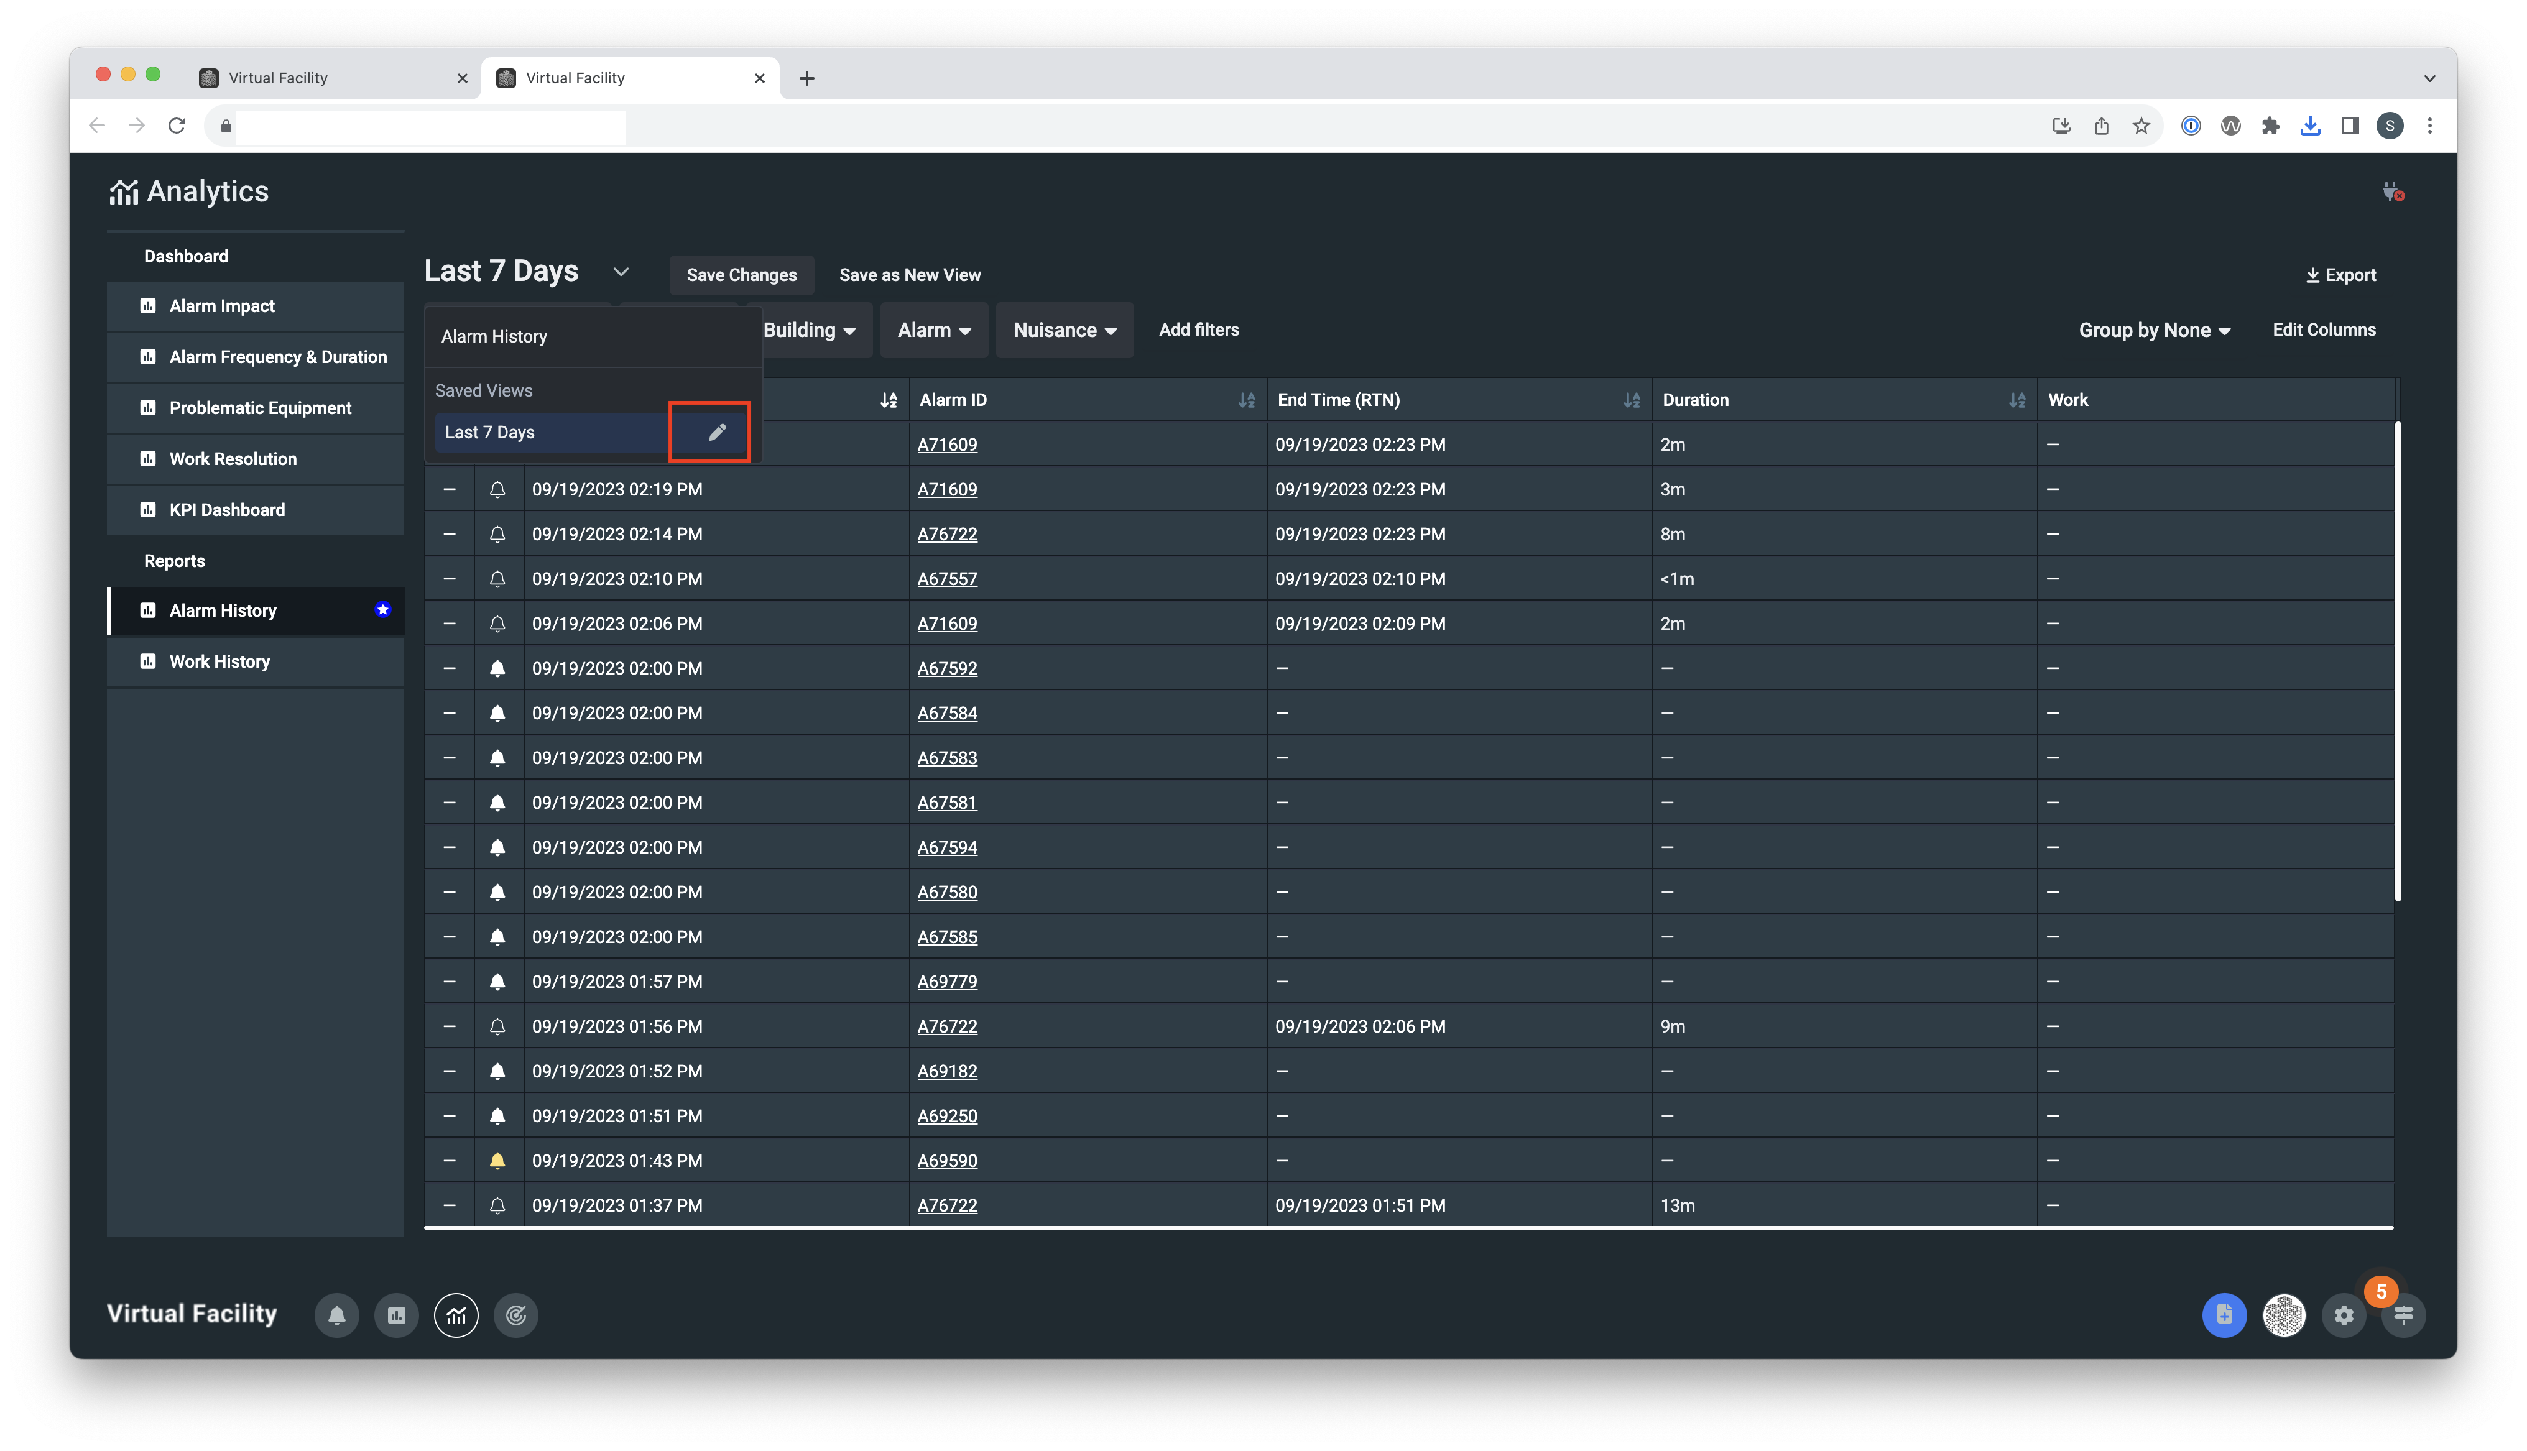This screenshot has width=2527, height=1451.
Task: Open alarm link A67557
Action: 946,579
